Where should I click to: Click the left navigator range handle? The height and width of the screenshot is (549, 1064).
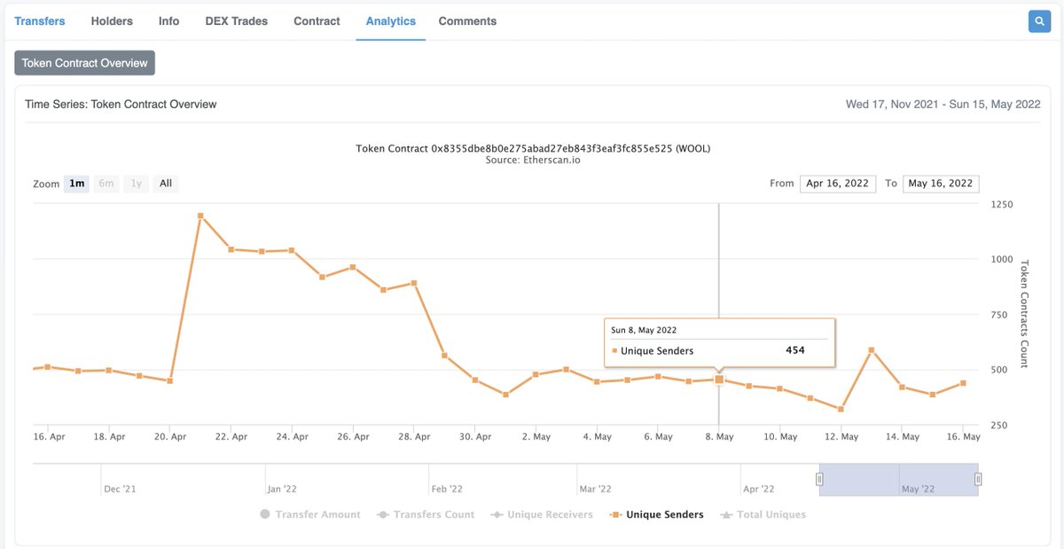coord(819,480)
